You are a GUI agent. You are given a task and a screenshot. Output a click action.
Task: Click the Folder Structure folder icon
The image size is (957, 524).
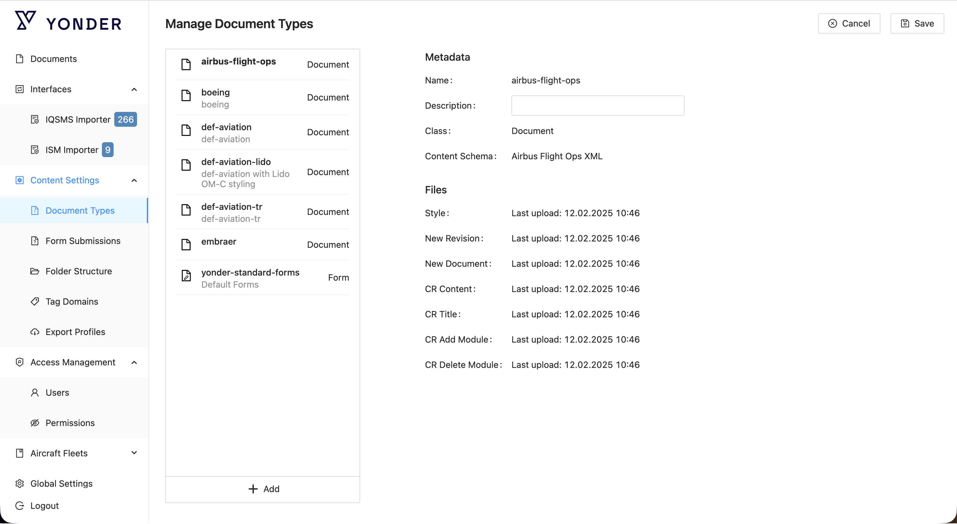click(x=34, y=271)
